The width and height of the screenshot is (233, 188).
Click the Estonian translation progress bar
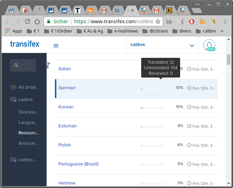click(152, 127)
